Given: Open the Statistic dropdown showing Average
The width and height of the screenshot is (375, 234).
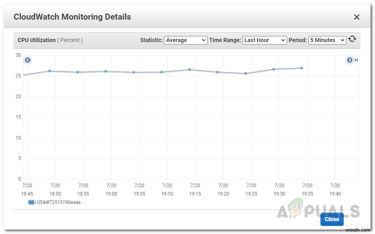Looking at the screenshot, I should pos(186,40).
